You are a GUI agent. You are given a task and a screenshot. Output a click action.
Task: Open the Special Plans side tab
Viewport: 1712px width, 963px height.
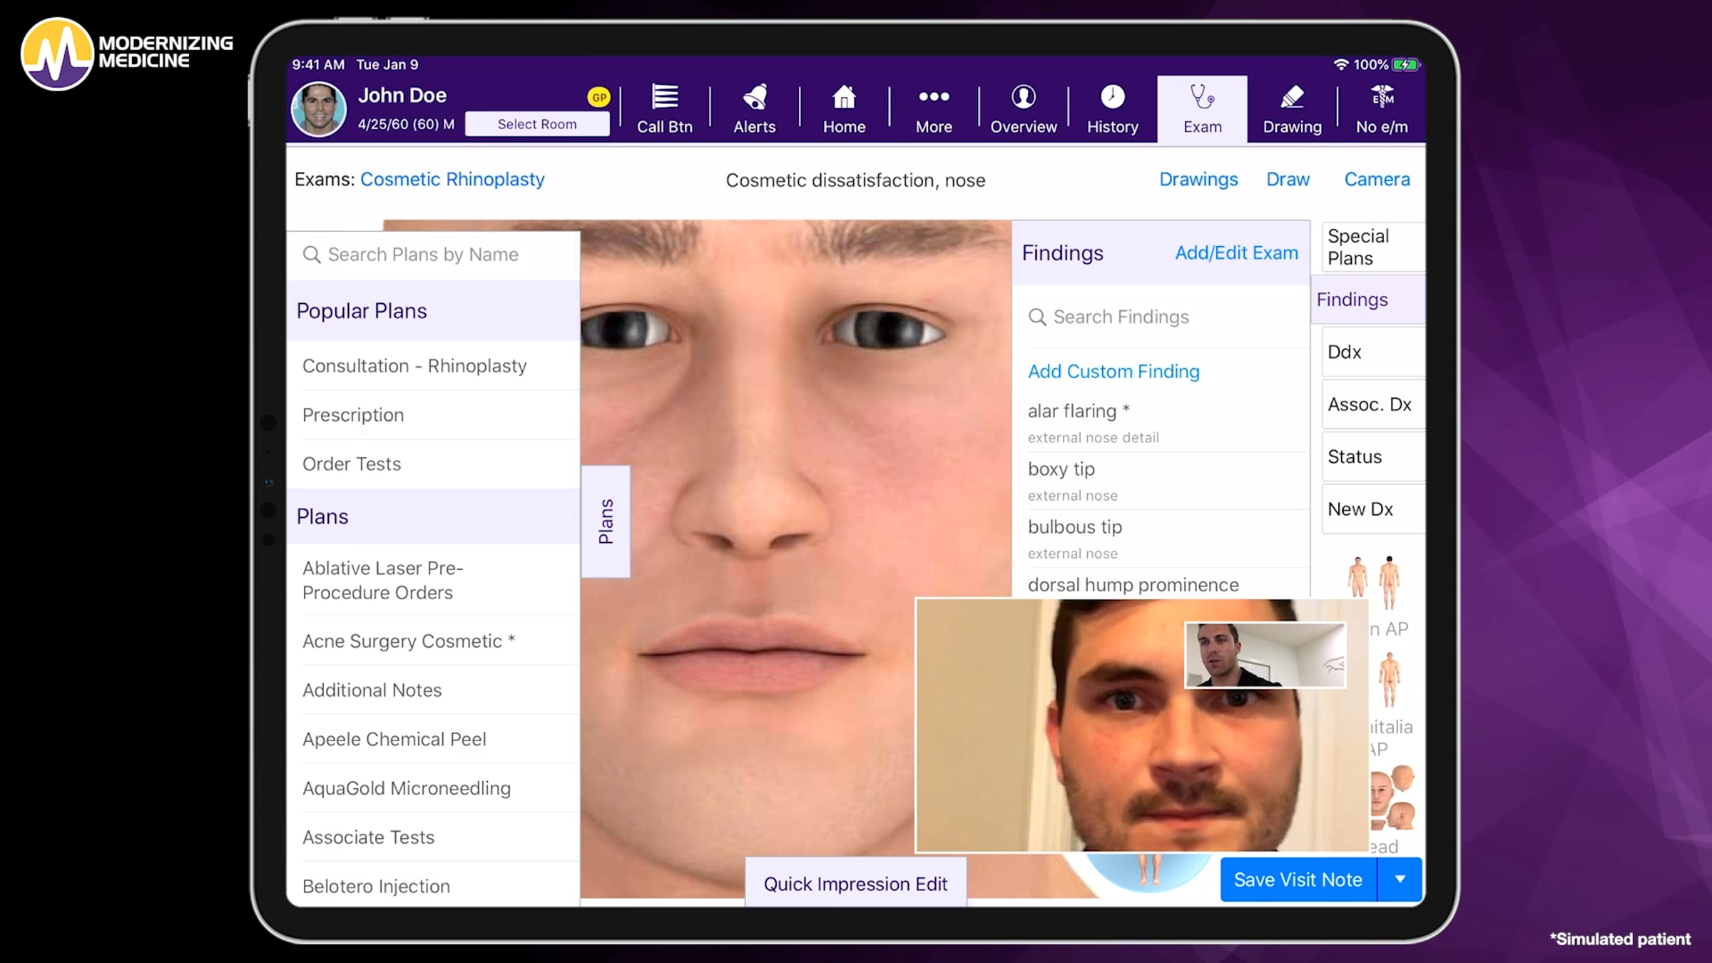(1372, 247)
